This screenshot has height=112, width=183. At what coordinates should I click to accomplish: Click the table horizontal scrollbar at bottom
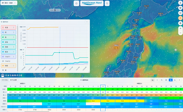point(37,111)
